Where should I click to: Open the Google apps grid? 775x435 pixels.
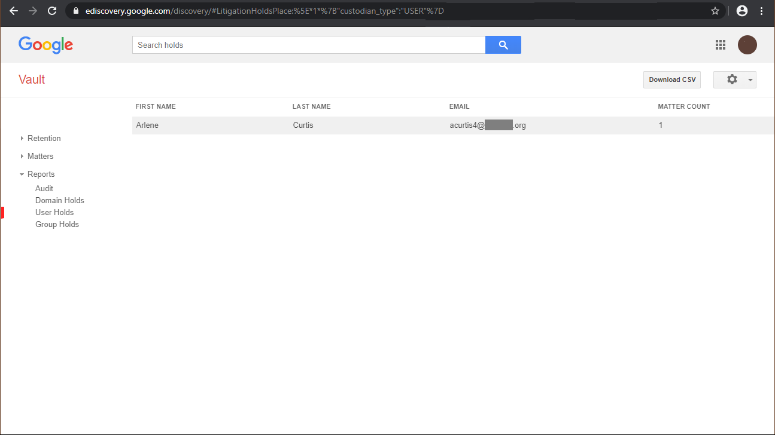coord(721,45)
